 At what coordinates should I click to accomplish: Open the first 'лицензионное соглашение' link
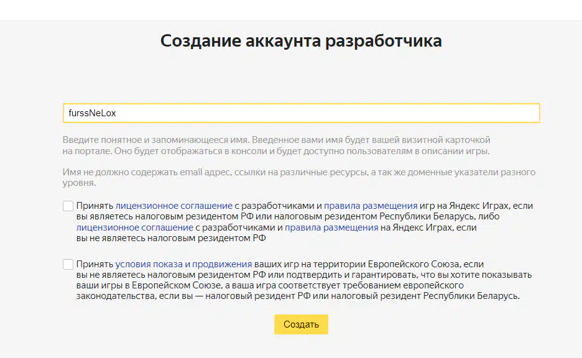(x=173, y=206)
